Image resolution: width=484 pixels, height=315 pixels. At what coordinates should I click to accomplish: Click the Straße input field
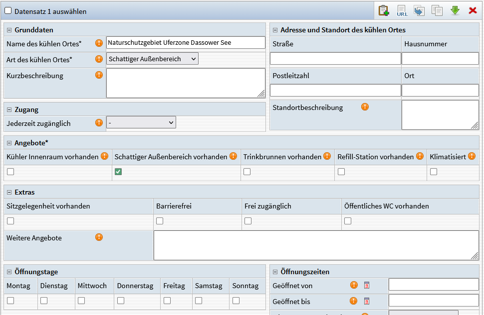(x=335, y=59)
